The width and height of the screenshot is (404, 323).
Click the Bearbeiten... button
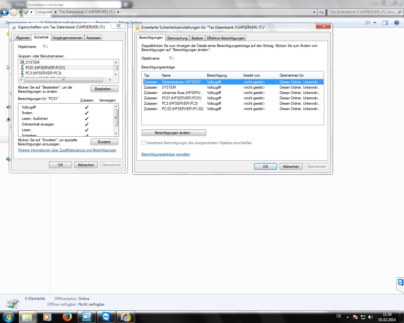click(x=104, y=89)
